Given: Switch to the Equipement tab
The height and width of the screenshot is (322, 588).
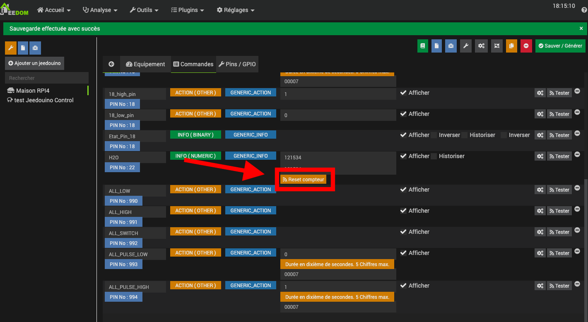Looking at the screenshot, I should pos(145,64).
